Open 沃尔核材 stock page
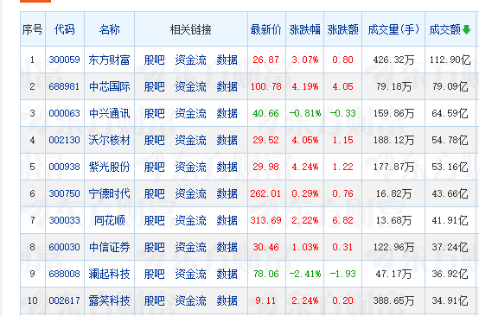479x316 pixels. click(x=109, y=141)
